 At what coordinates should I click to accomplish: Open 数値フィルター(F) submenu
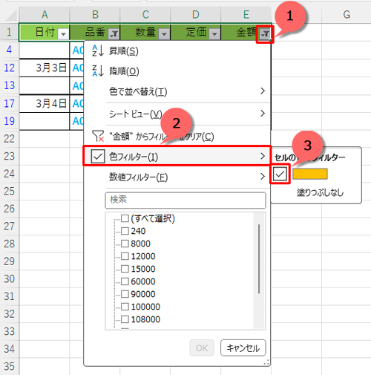pyautogui.click(x=177, y=177)
